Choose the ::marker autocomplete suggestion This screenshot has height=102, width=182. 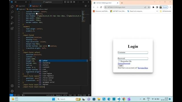63,84
